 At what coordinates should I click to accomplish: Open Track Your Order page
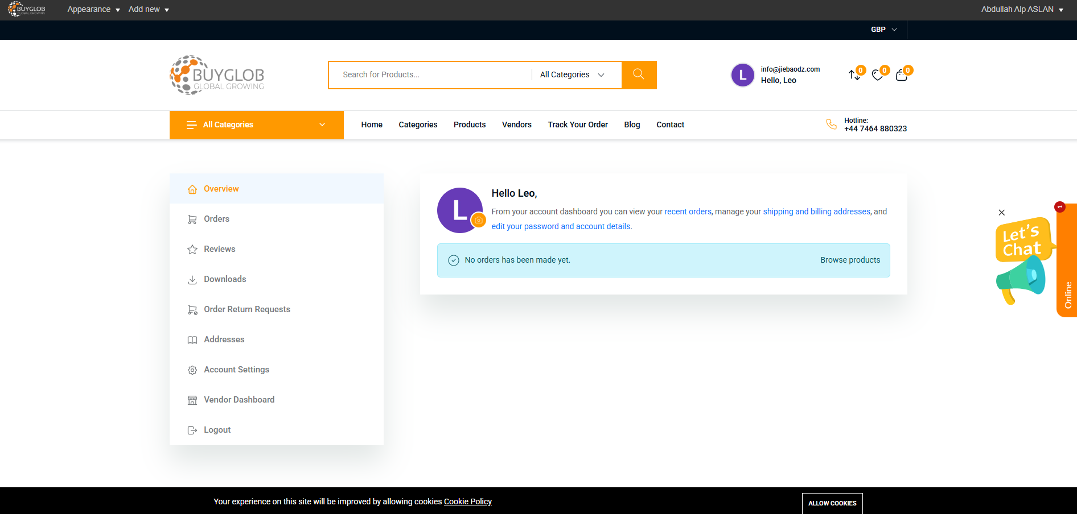click(578, 125)
